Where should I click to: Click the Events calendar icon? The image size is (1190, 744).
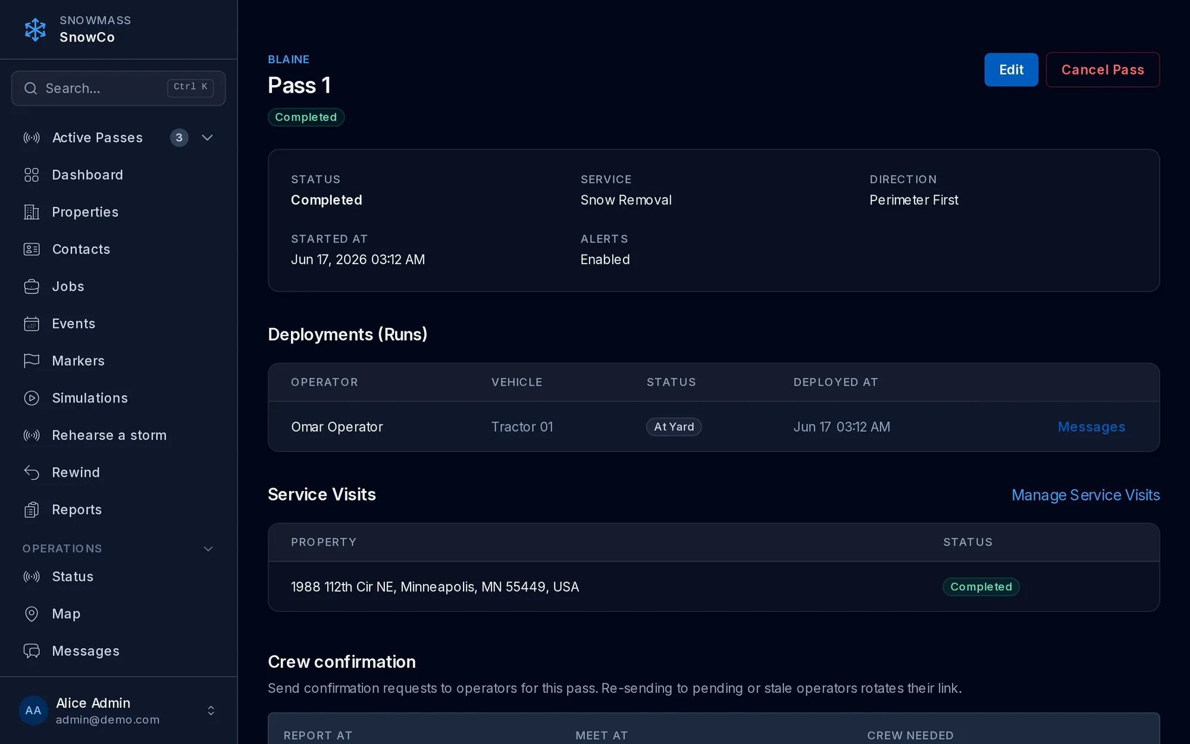[x=32, y=324]
